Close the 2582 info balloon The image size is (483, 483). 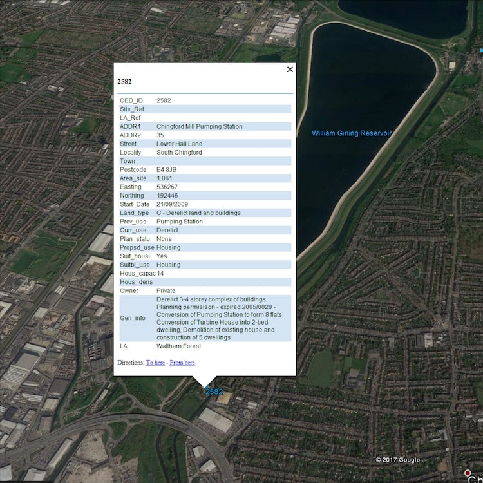click(290, 70)
